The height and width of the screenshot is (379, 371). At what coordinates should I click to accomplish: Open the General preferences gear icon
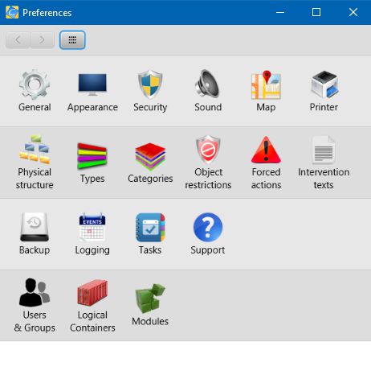[35, 84]
